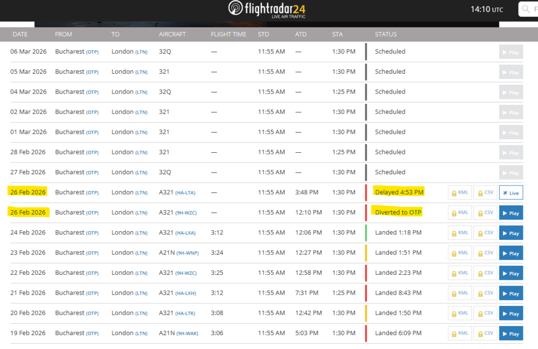Play the 21 Feb flight landed 8:43 PM
Viewport: 538px width, 349px height.
(x=511, y=294)
